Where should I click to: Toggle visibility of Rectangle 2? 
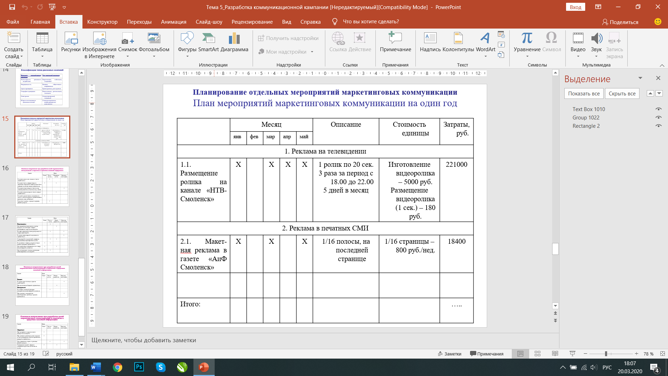click(658, 126)
